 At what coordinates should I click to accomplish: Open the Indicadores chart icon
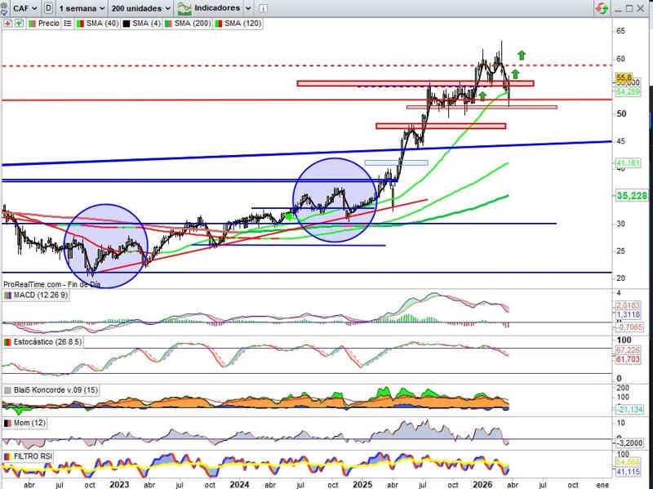click(185, 7)
